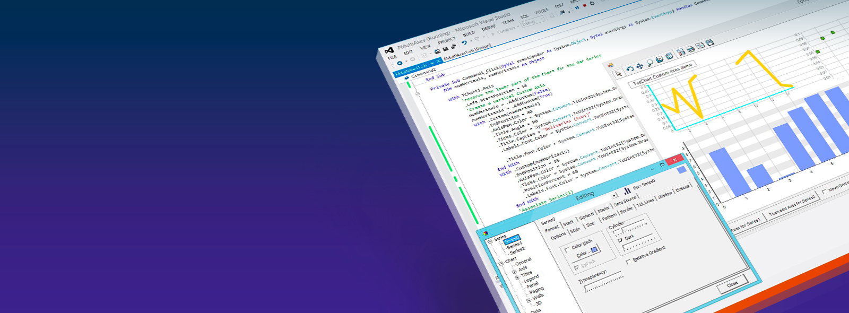Screen dimensions: 849x313
Task: Open the TOOLS menu
Action: tap(541, 12)
